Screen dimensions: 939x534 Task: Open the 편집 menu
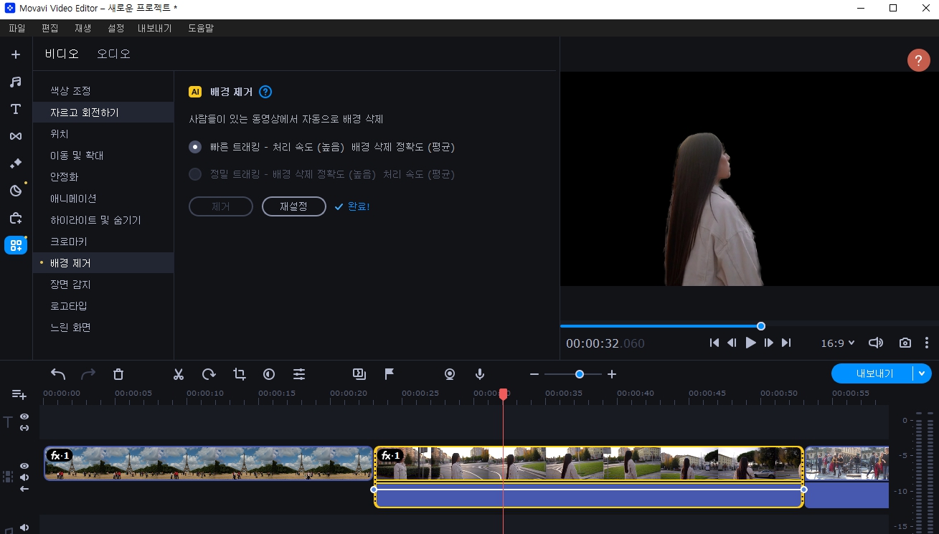click(x=49, y=28)
